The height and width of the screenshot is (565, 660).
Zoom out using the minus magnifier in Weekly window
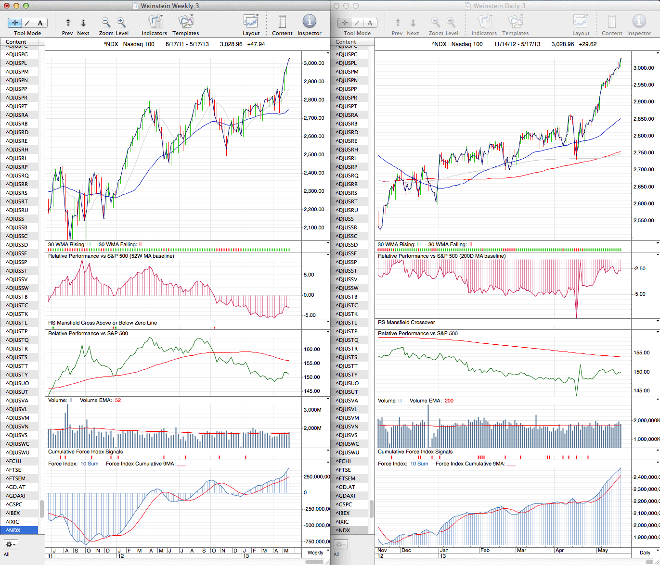tap(105, 23)
